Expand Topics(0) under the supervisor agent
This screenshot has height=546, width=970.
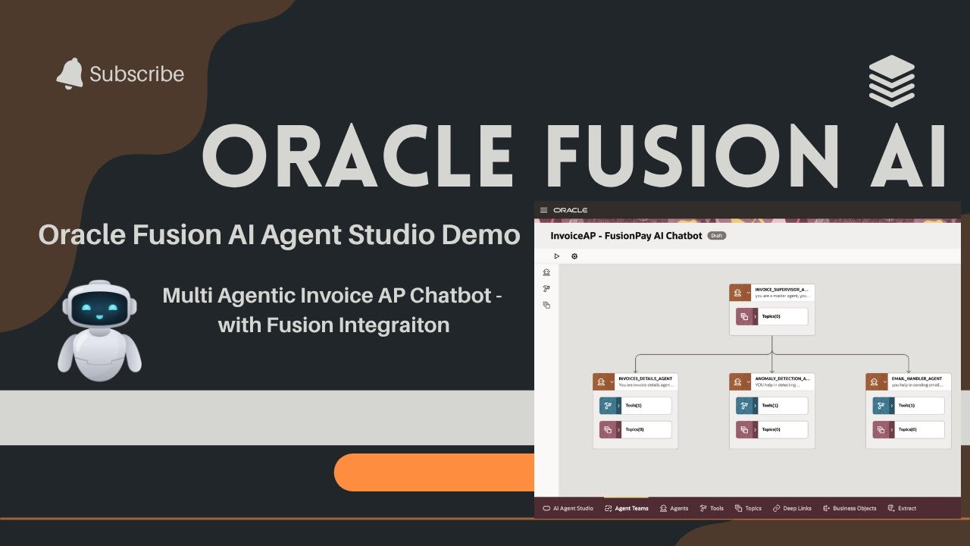pos(756,316)
